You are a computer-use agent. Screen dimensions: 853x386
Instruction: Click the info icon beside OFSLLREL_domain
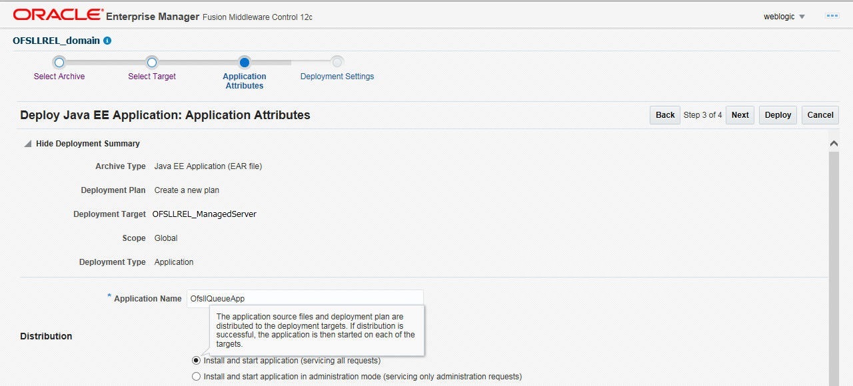[x=107, y=41]
